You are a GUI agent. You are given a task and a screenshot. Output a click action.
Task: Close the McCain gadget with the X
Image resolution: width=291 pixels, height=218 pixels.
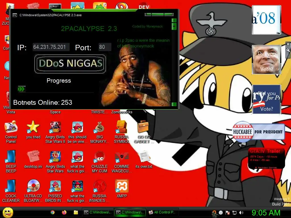click(288, 44)
